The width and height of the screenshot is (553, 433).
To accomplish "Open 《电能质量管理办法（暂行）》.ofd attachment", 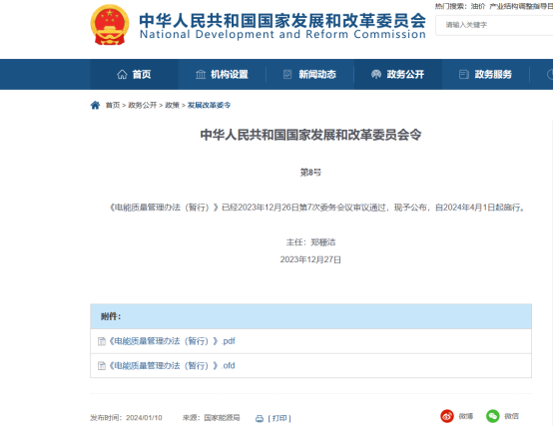I will tap(172, 366).
